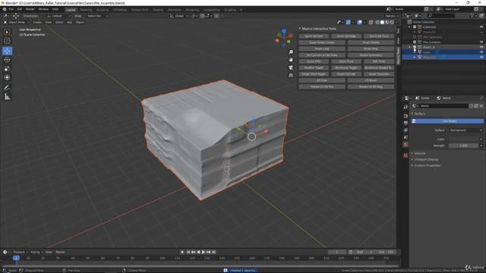Open the Tool properties tab icon
Screen dimensions: 486x273
click(406, 107)
